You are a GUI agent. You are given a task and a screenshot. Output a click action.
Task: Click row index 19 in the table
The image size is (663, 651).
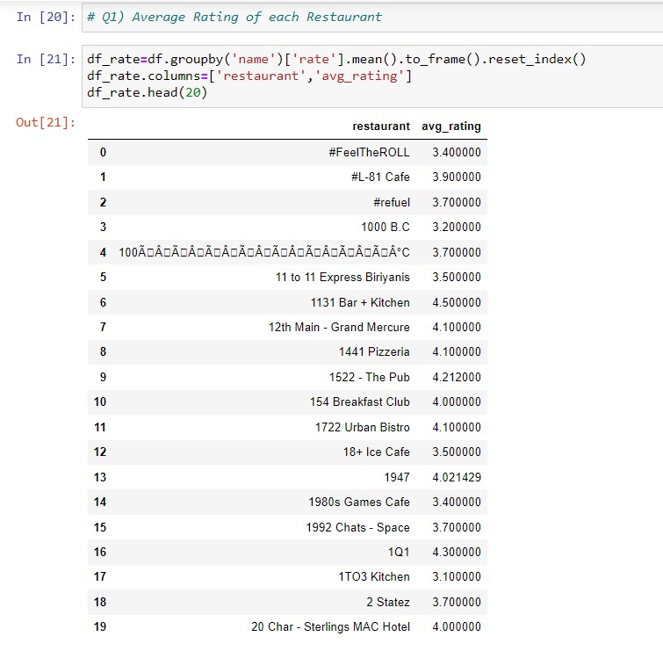100,626
